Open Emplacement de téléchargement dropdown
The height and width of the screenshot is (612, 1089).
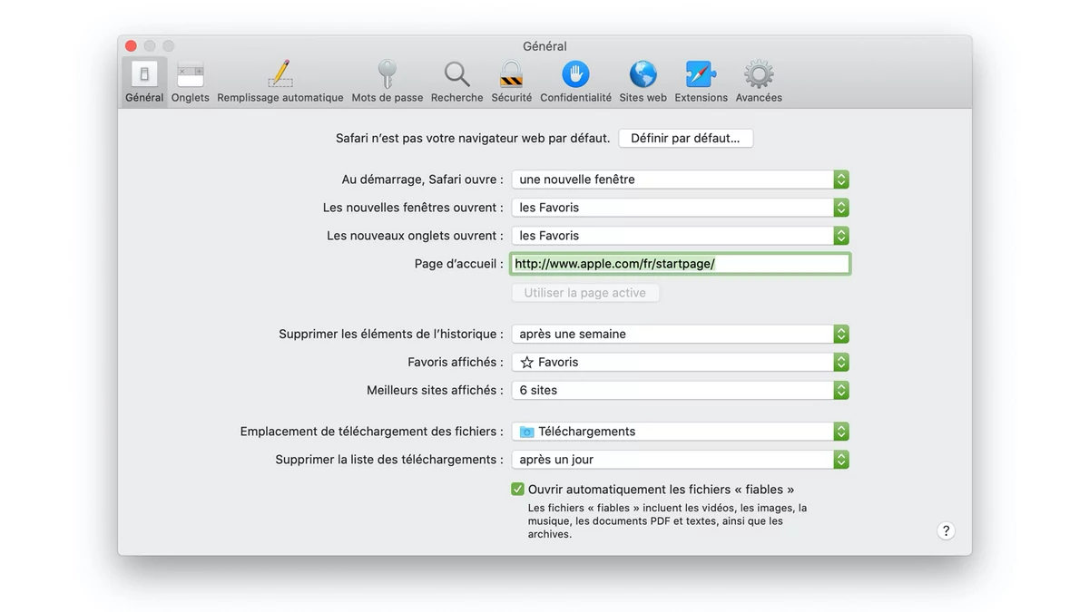681,432
